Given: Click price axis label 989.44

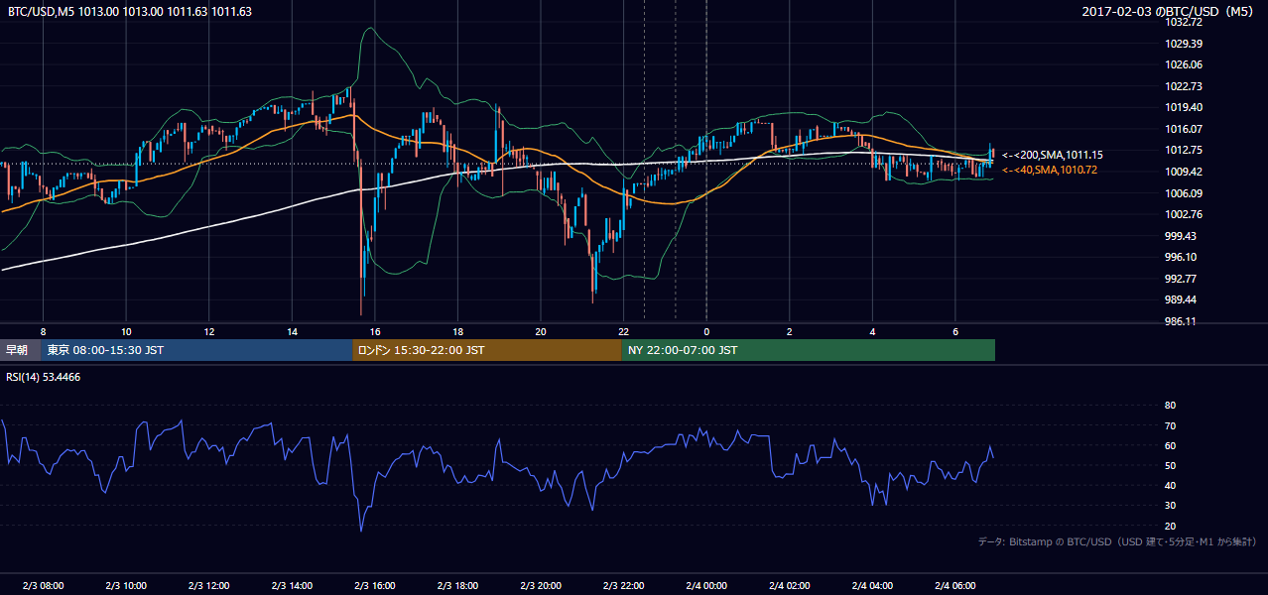Looking at the screenshot, I should coord(1181,299).
